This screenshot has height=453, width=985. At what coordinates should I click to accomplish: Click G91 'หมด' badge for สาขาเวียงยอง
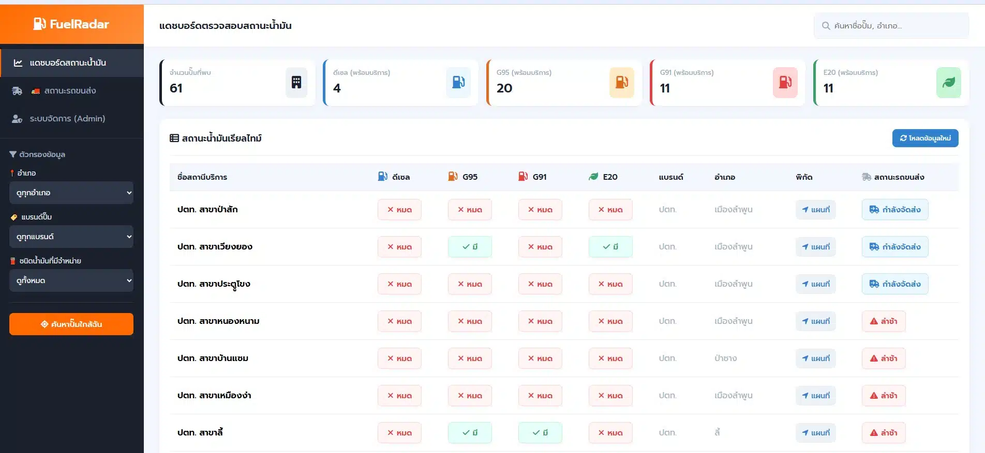point(540,247)
